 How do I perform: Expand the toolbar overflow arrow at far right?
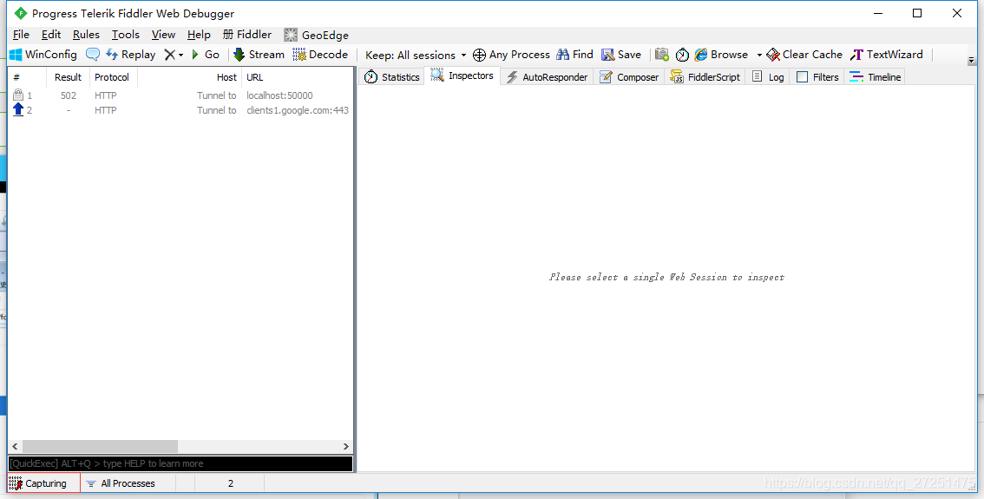[972, 61]
